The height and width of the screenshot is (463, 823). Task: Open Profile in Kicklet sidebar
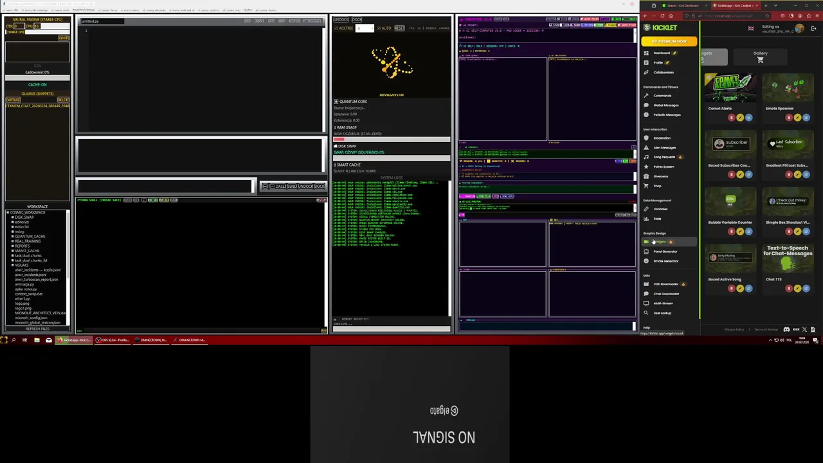click(658, 62)
